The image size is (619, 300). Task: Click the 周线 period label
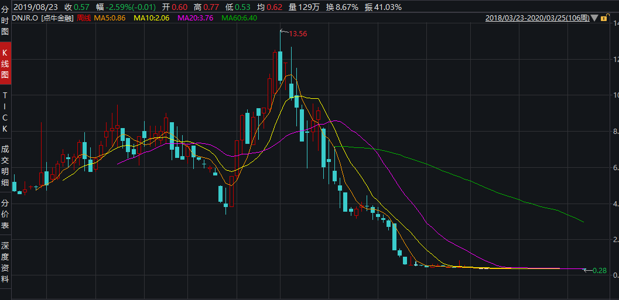(84, 18)
